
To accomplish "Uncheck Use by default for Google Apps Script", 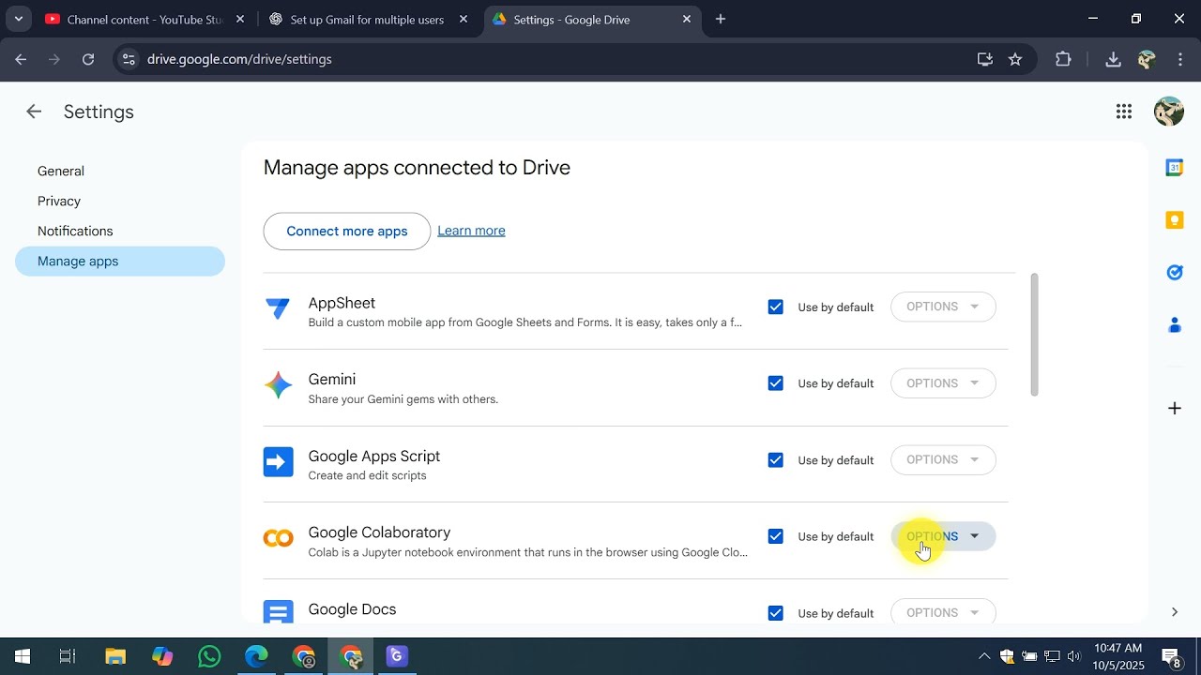I will coord(775,459).
